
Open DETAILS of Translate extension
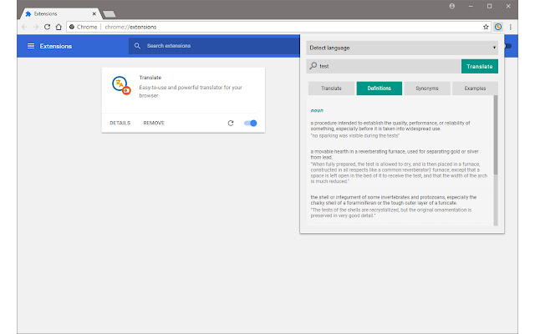pos(120,123)
